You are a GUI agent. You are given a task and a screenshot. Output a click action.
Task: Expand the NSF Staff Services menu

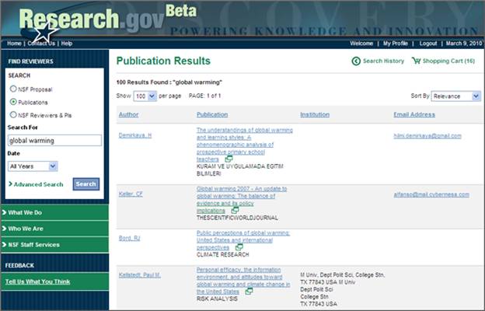click(x=54, y=245)
